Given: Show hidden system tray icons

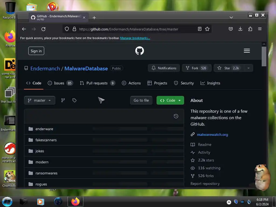Looking at the screenshot, I should point(229,202).
